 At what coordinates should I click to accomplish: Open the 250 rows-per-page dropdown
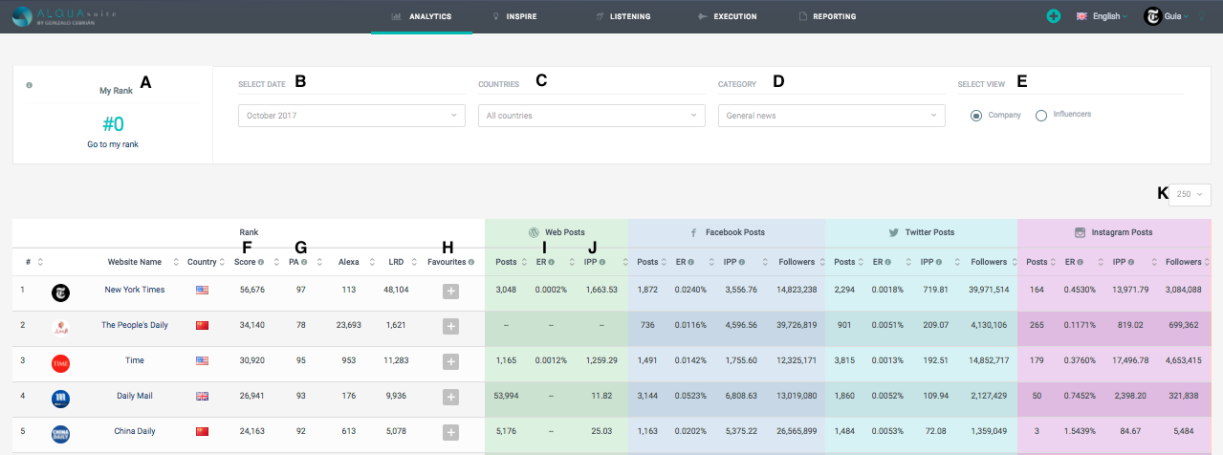pos(1191,194)
